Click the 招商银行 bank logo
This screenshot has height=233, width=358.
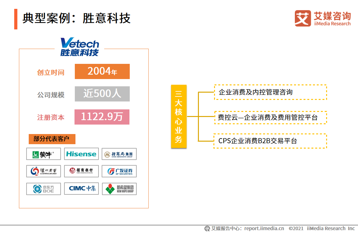(81, 171)
